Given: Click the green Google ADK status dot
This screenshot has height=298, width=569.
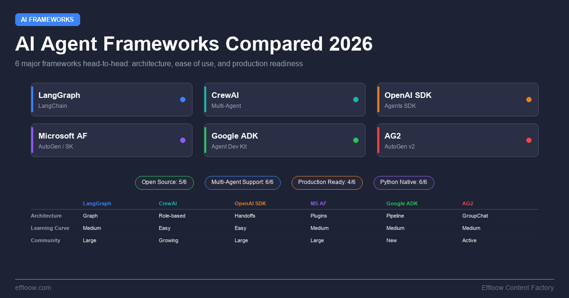Looking at the screenshot, I should (356, 140).
